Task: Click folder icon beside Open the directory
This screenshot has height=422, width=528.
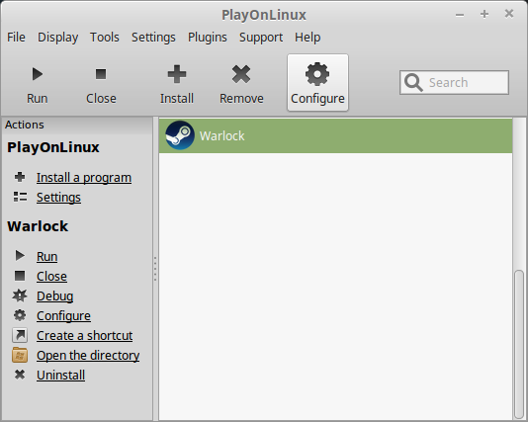Action: pos(20,355)
